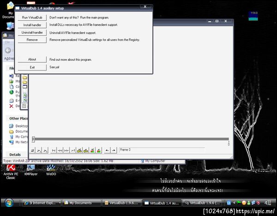Click the Rename file task icon

tap(11, 76)
